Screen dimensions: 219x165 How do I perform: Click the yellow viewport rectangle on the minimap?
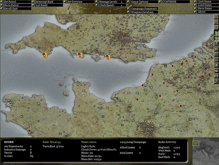(196, 143)
